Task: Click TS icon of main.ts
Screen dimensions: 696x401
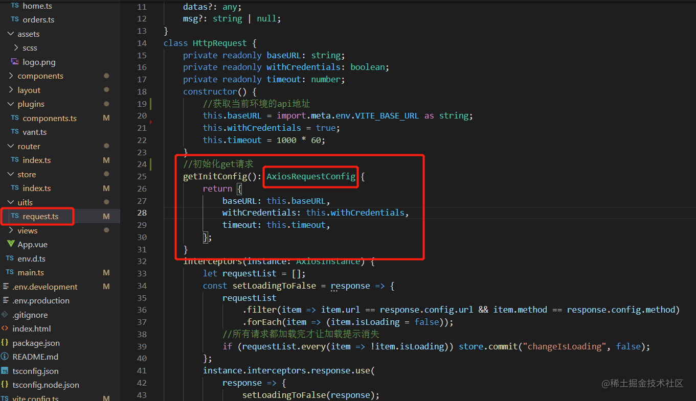Action: pos(10,272)
